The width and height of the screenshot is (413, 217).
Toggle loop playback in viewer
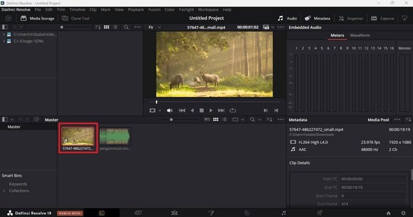233,111
